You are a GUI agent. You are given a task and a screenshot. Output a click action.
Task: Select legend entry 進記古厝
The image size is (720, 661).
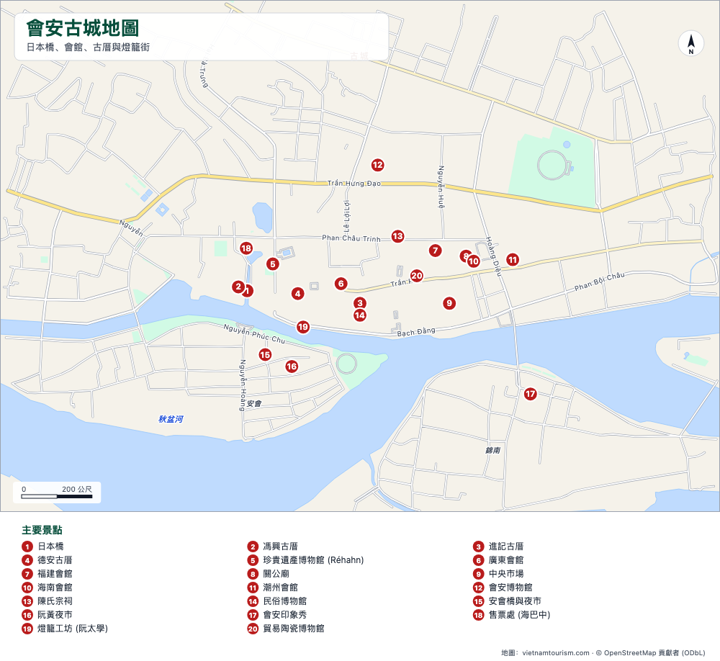(505, 547)
